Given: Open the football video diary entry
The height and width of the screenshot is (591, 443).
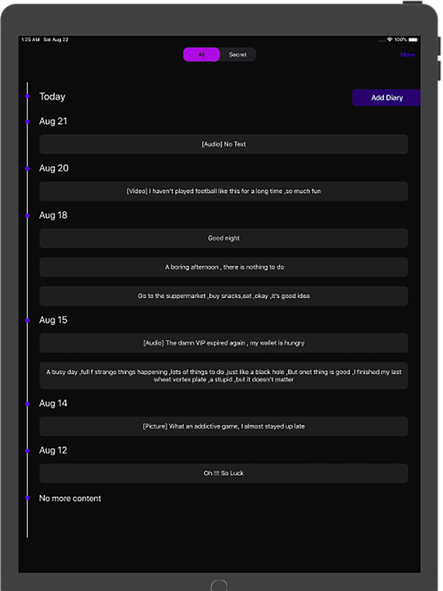Looking at the screenshot, I should (224, 191).
